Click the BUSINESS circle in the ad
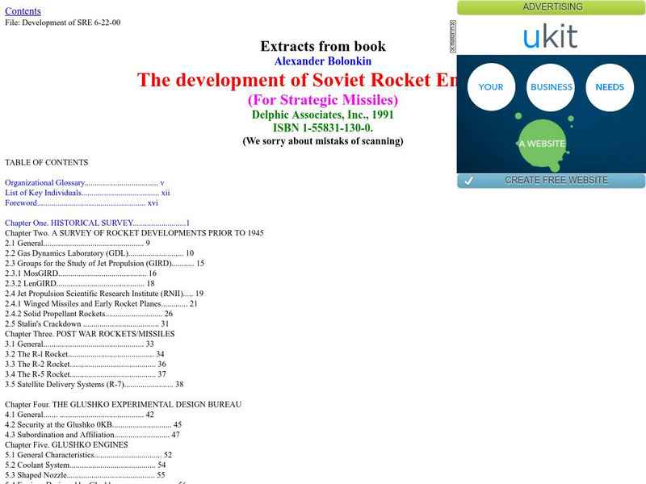646x484 pixels. pyautogui.click(x=552, y=87)
